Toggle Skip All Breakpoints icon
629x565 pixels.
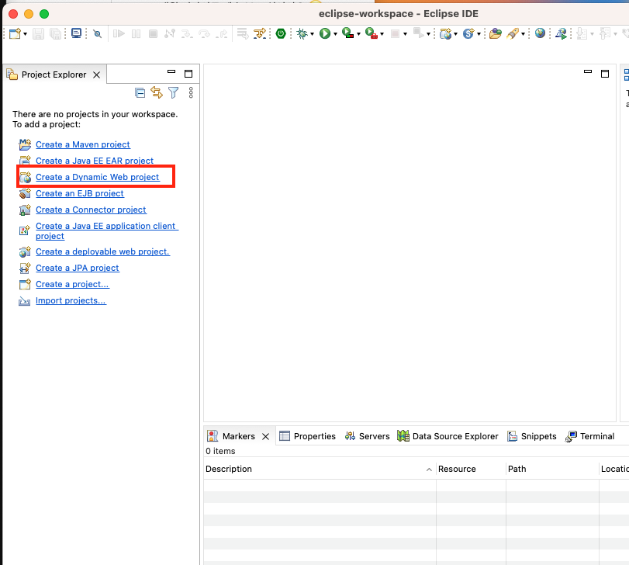coord(97,33)
